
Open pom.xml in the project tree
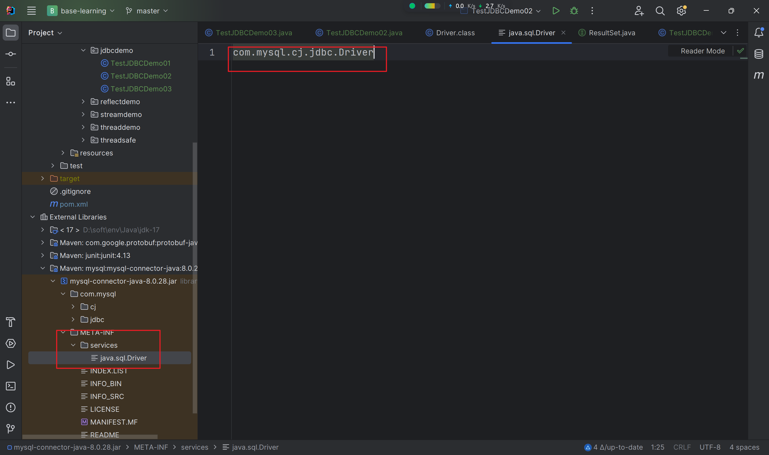73,204
